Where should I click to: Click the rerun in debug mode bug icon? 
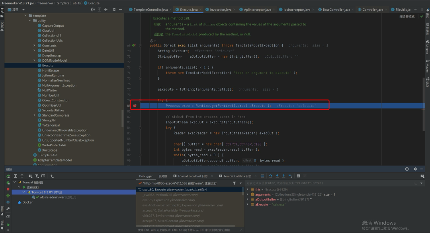coord(8,183)
